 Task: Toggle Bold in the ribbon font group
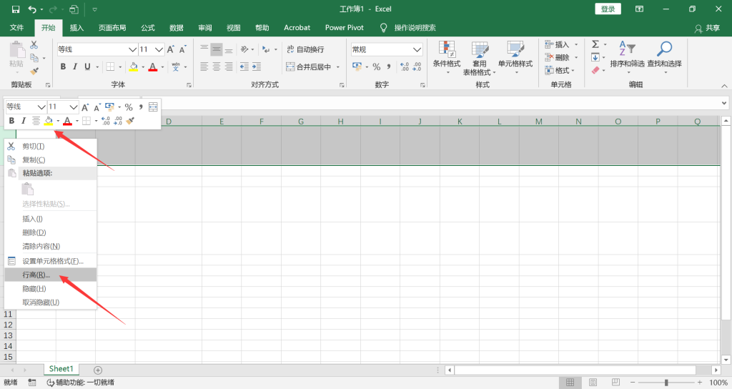[x=63, y=67]
